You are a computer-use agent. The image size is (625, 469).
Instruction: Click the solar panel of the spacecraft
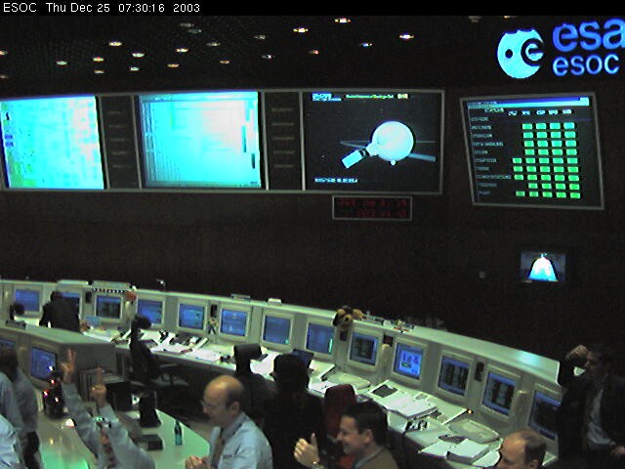[x=352, y=157]
